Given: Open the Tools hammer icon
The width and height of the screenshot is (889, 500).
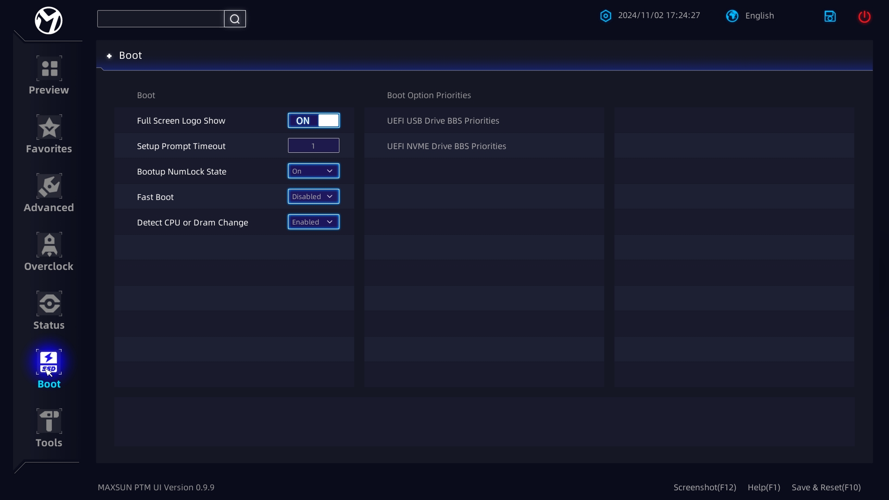Looking at the screenshot, I should pos(49,421).
